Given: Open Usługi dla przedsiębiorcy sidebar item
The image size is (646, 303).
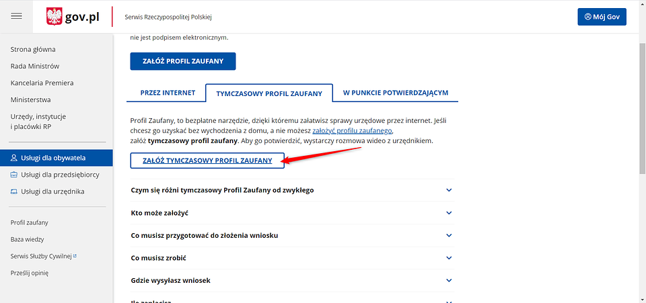Looking at the screenshot, I should [56, 175].
